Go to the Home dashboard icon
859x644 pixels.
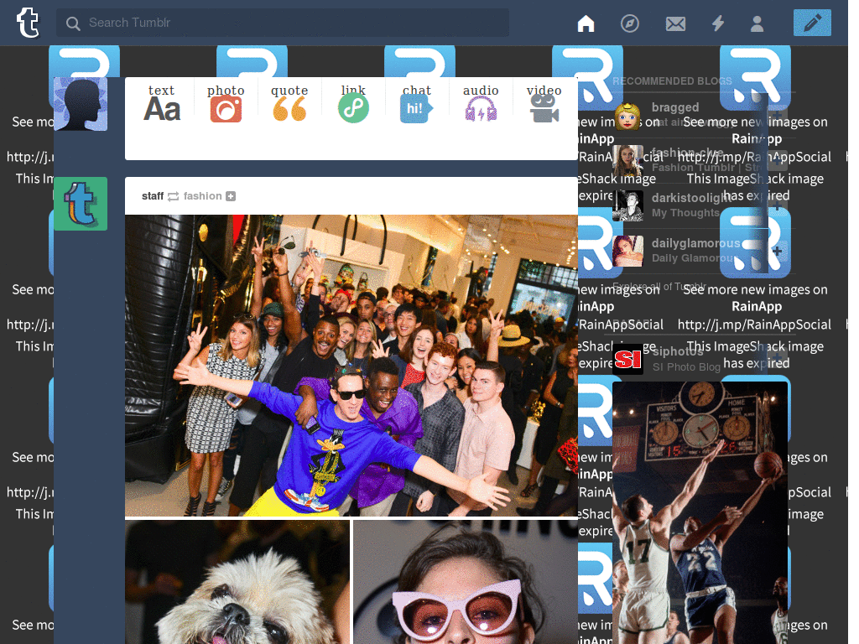[586, 23]
